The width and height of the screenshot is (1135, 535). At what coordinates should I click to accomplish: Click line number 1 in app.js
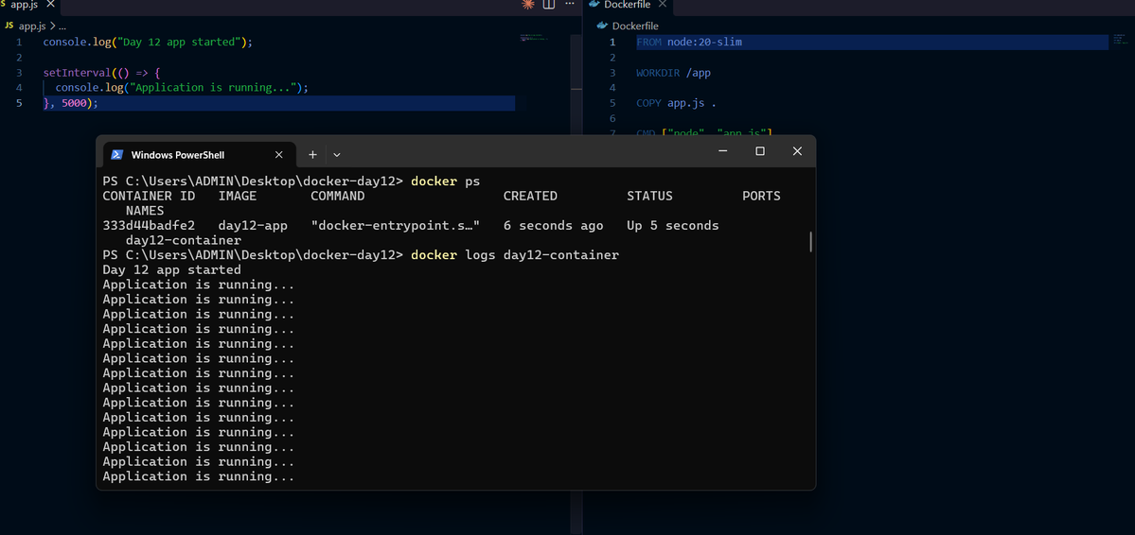coord(18,42)
